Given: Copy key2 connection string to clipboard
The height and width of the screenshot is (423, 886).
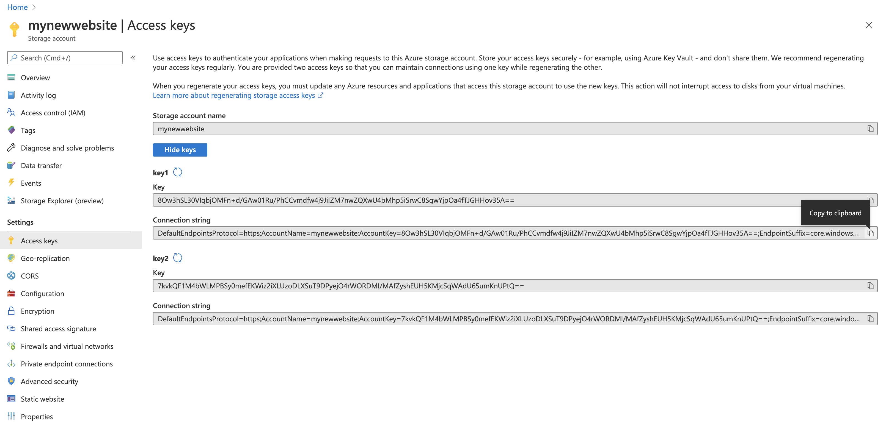Looking at the screenshot, I should (870, 319).
